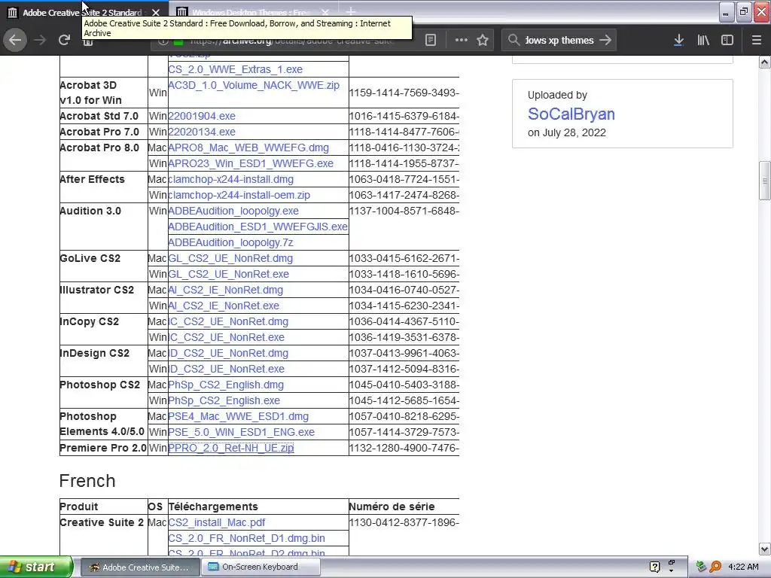Download AI_CS2_IE_NonRet.exe
Viewport: 771px width, 578px height.
(224, 306)
